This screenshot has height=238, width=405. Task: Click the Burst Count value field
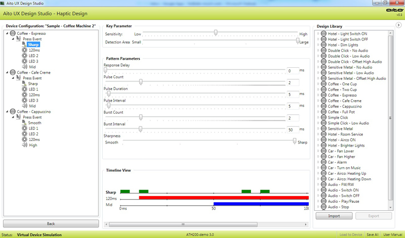pyautogui.click(x=293, y=118)
